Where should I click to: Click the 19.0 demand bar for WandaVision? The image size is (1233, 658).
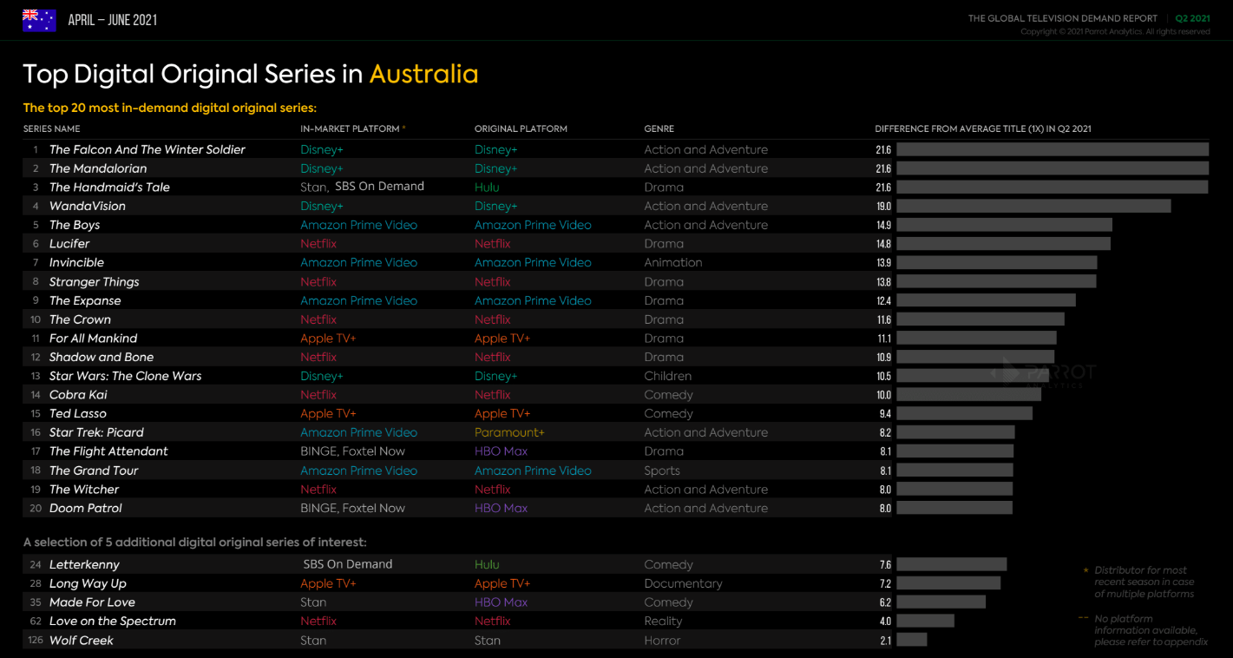[1033, 206]
